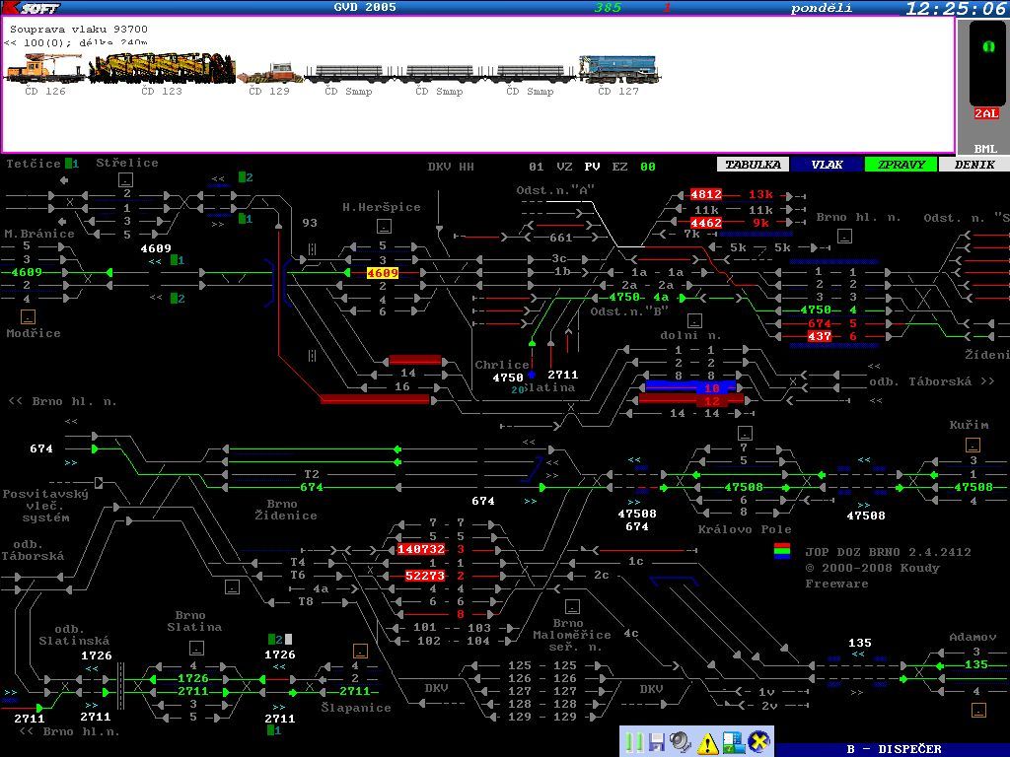Open the Střelice station box icon
This screenshot has height=757, width=1010.
(125, 179)
